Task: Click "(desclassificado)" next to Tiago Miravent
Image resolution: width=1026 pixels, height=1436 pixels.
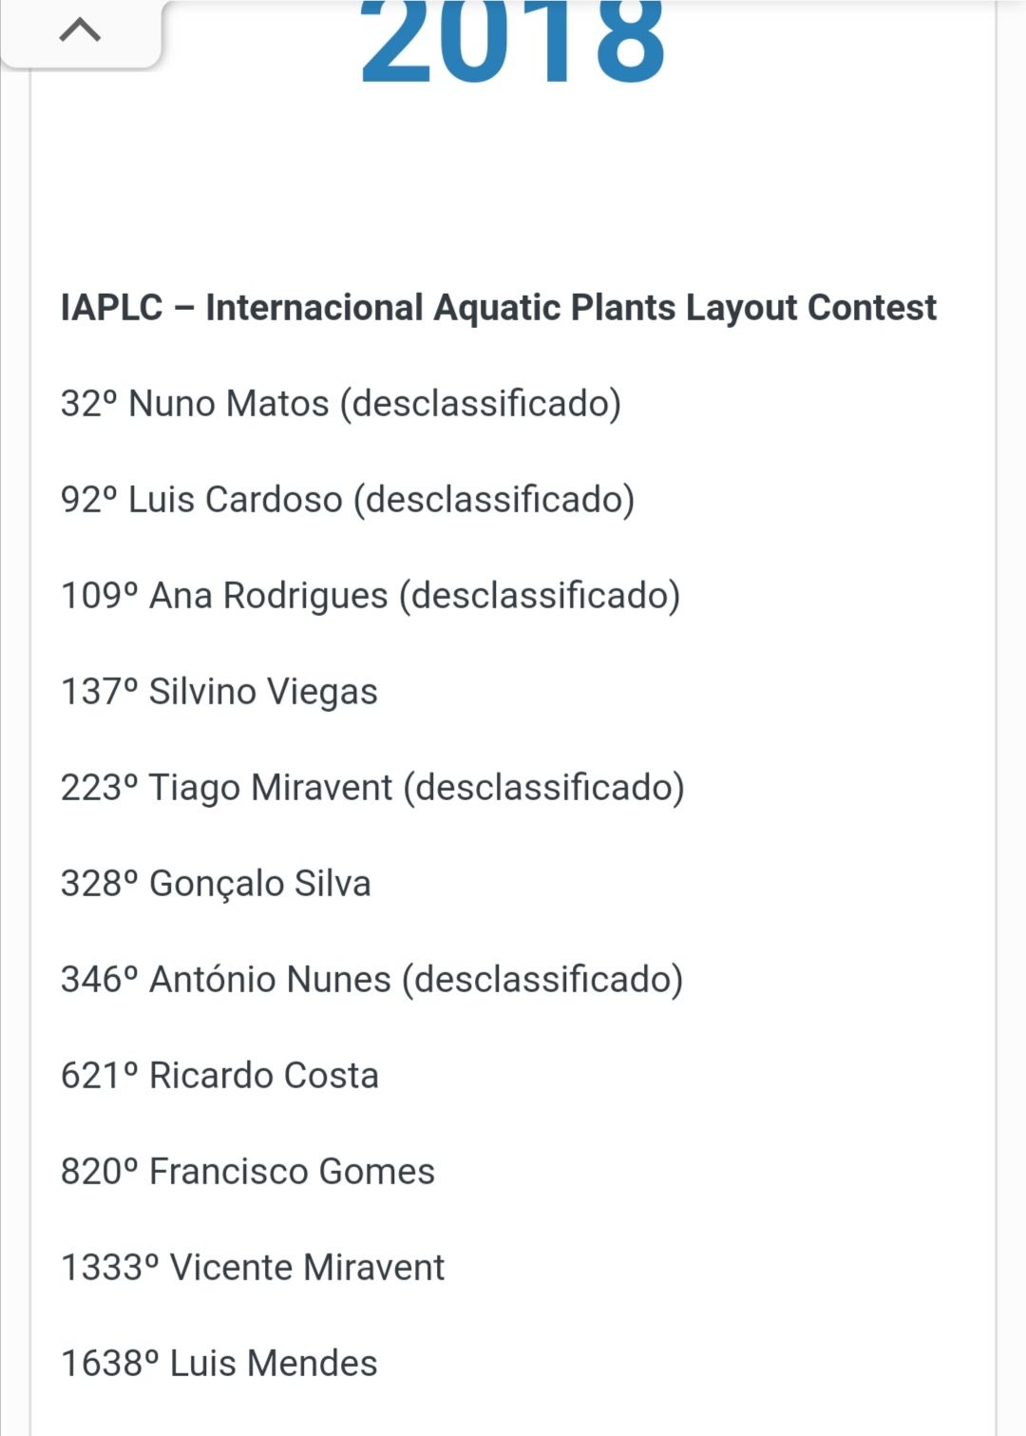Action: click(x=544, y=788)
